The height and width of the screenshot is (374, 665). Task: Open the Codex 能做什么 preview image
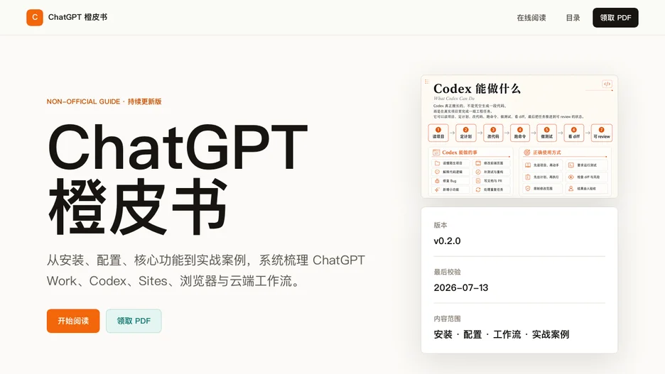[x=519, y=136]
